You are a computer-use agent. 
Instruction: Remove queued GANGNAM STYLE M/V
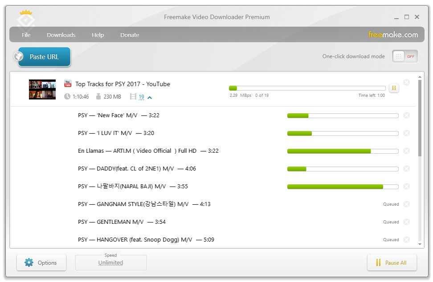[x=406, y=204]
